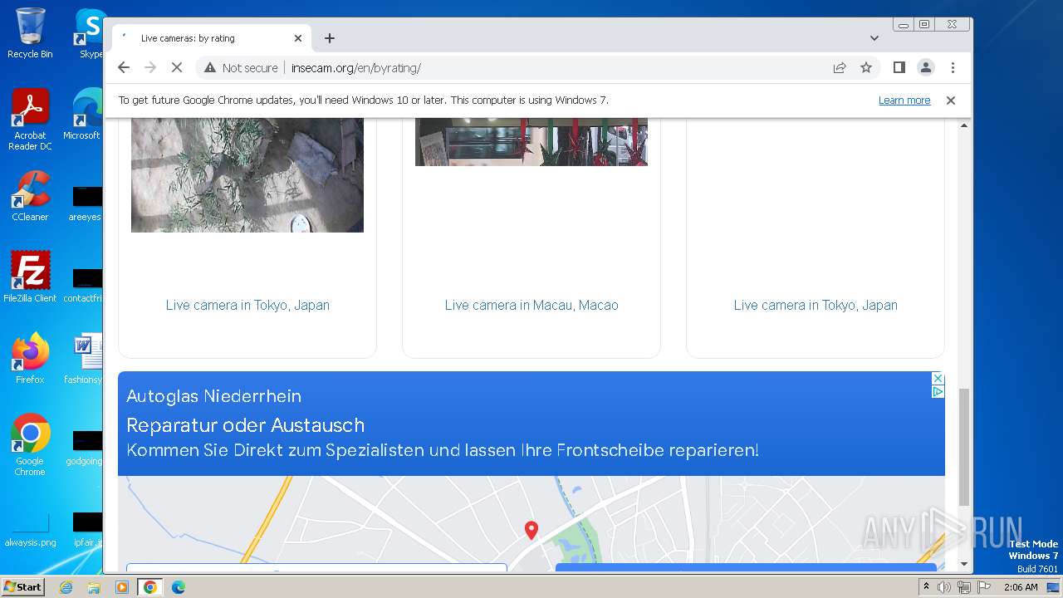Open Windows Explorer from the taskbar
Screen dimensions: 1063x598
pos(94,587)
